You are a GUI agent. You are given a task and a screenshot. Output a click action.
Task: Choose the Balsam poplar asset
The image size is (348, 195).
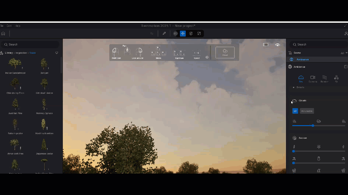[15, 125]
